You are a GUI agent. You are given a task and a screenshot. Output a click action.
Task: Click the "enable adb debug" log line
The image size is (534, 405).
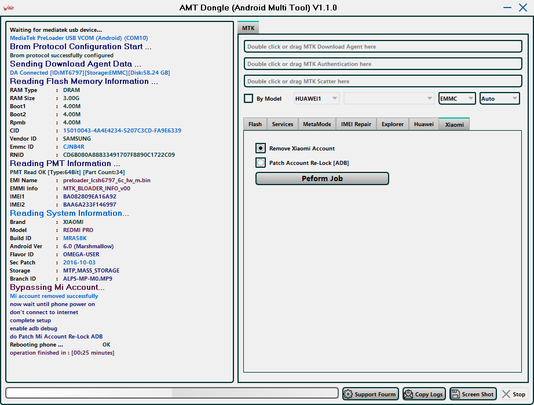coord(34,329)
